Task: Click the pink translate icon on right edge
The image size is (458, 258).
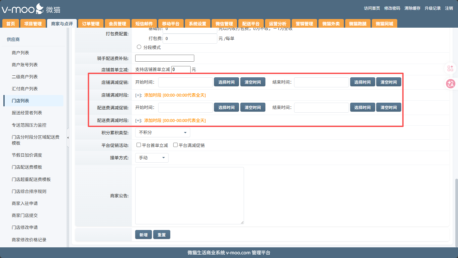Action: (450, 84)
